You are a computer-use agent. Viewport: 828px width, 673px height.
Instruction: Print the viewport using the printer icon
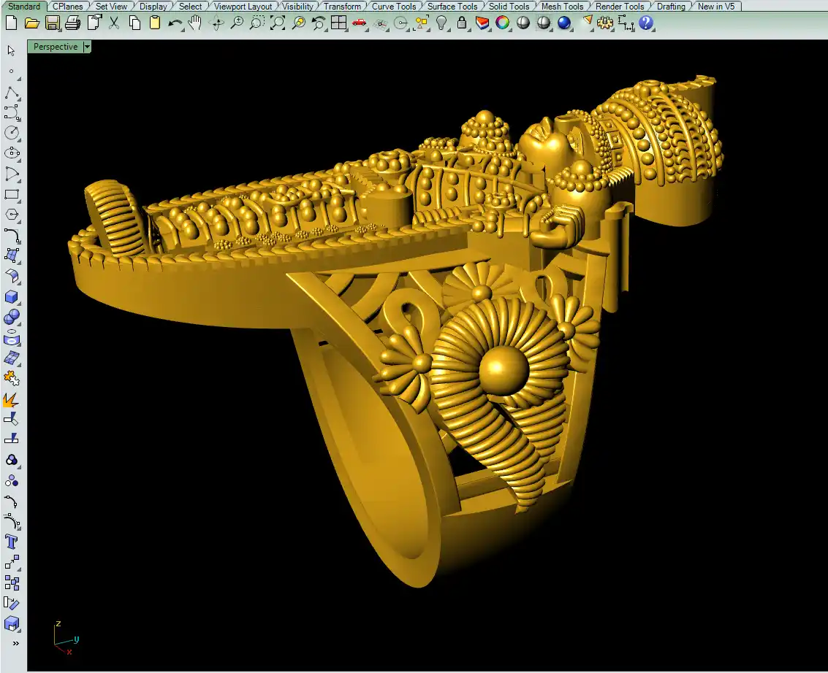(73, 23)
